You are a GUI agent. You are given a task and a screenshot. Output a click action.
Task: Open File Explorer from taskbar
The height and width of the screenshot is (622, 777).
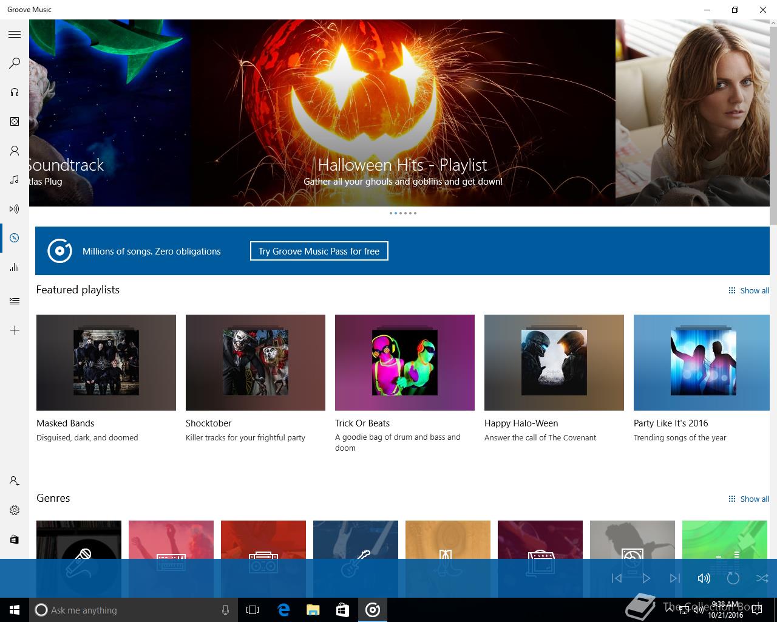313,610
